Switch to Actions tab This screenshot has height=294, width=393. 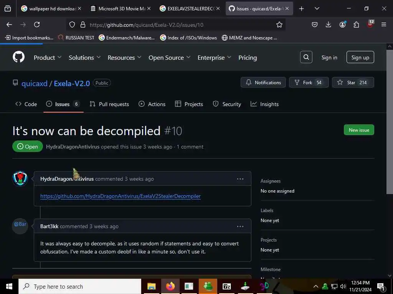click(152, 104)
